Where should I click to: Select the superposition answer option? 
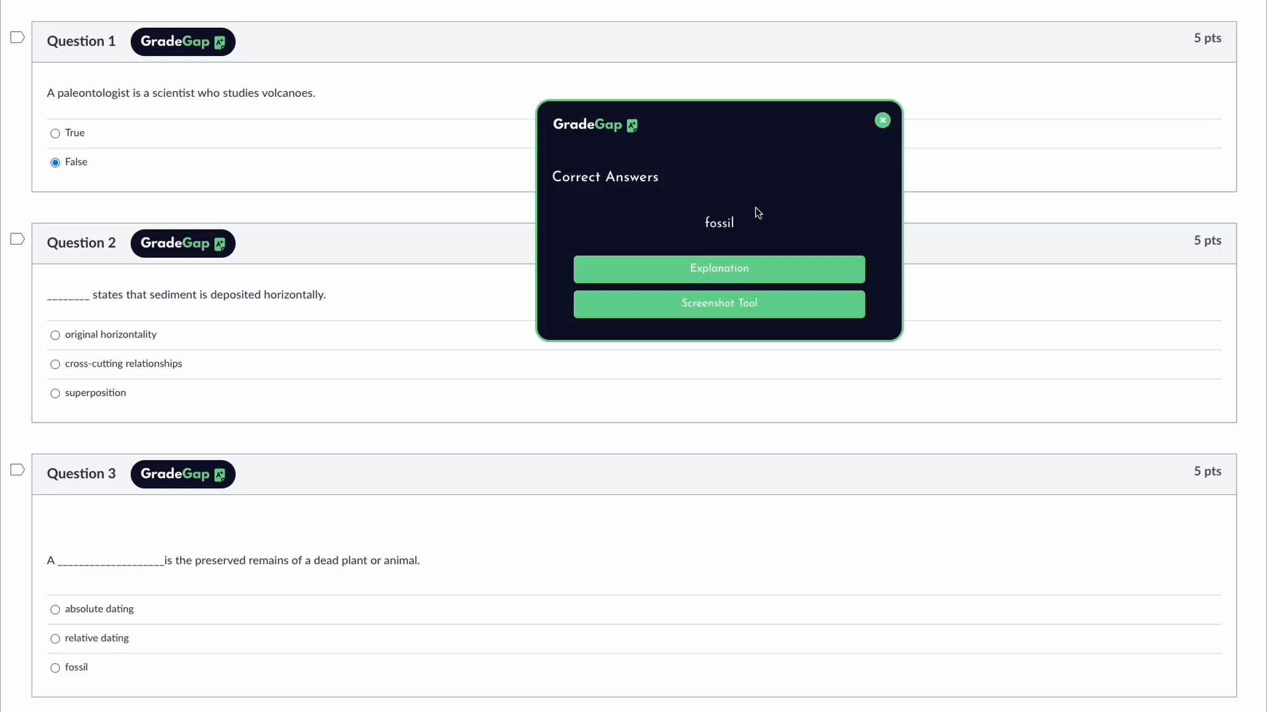(x=55, y=393)
